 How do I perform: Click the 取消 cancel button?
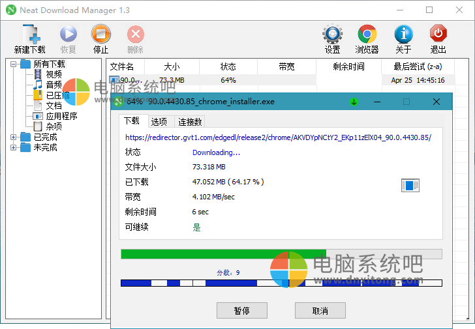tap(320, 311)
